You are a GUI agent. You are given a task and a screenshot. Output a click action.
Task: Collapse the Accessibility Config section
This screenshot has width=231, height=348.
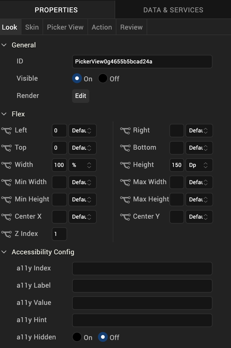4,252
